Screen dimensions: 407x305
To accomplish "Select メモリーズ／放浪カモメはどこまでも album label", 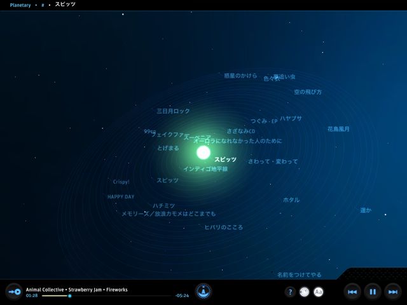I will [169, 213].
